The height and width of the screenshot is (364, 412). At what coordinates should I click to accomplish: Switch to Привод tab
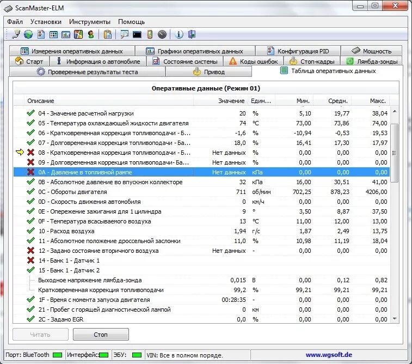(208, 72)
